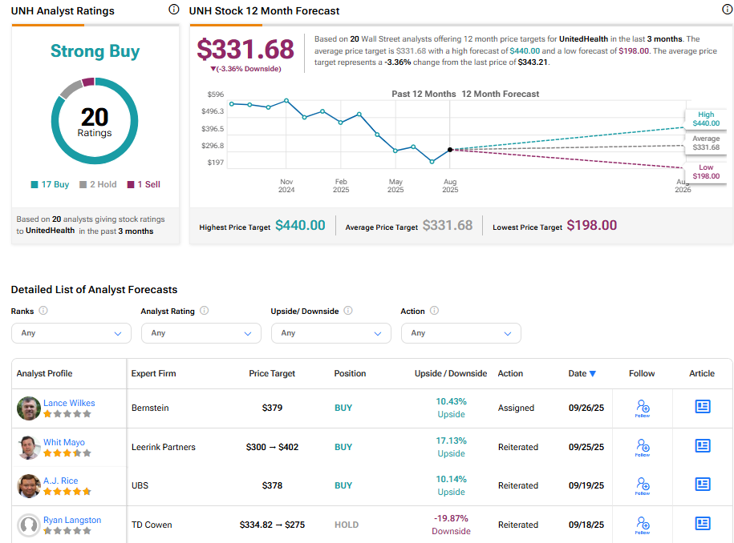Click the info icon beside UNH Analyst Ratings

(x=174, y=10)
